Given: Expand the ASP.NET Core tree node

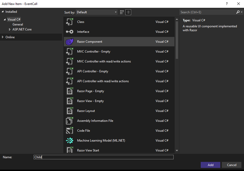Looking at the screenshot, I should [10, 29].
